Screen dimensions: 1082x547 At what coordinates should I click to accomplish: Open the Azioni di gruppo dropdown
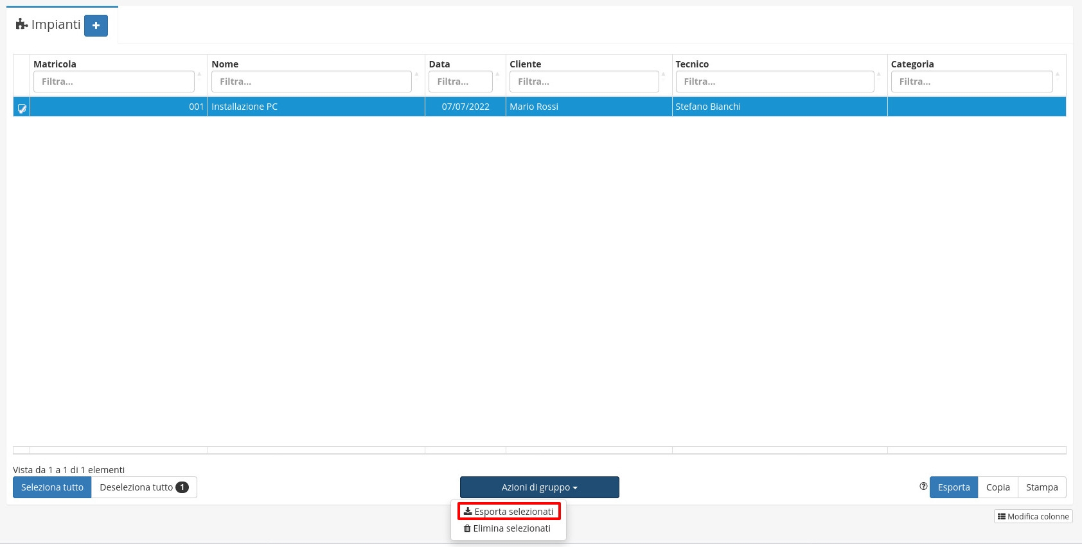(x=539, y=487)
